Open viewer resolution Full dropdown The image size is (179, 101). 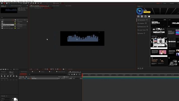click(x=40, y=69)
